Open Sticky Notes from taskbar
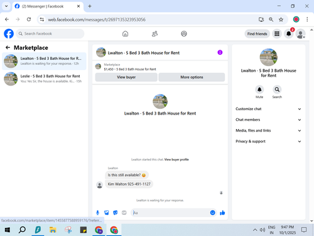Image resolution: width=314 pixels, height=236 pixels. (84, 230)
